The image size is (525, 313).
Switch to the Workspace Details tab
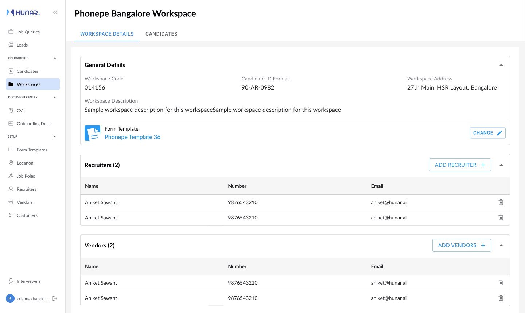(107, 34)
